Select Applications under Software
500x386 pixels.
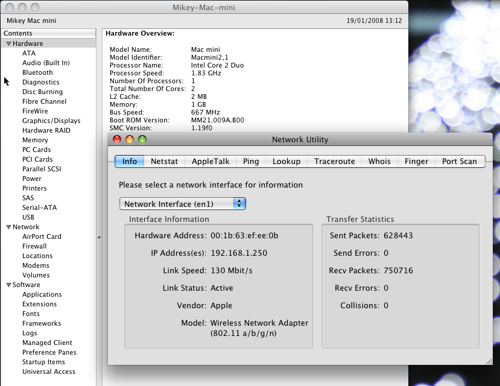coord(42,294)
